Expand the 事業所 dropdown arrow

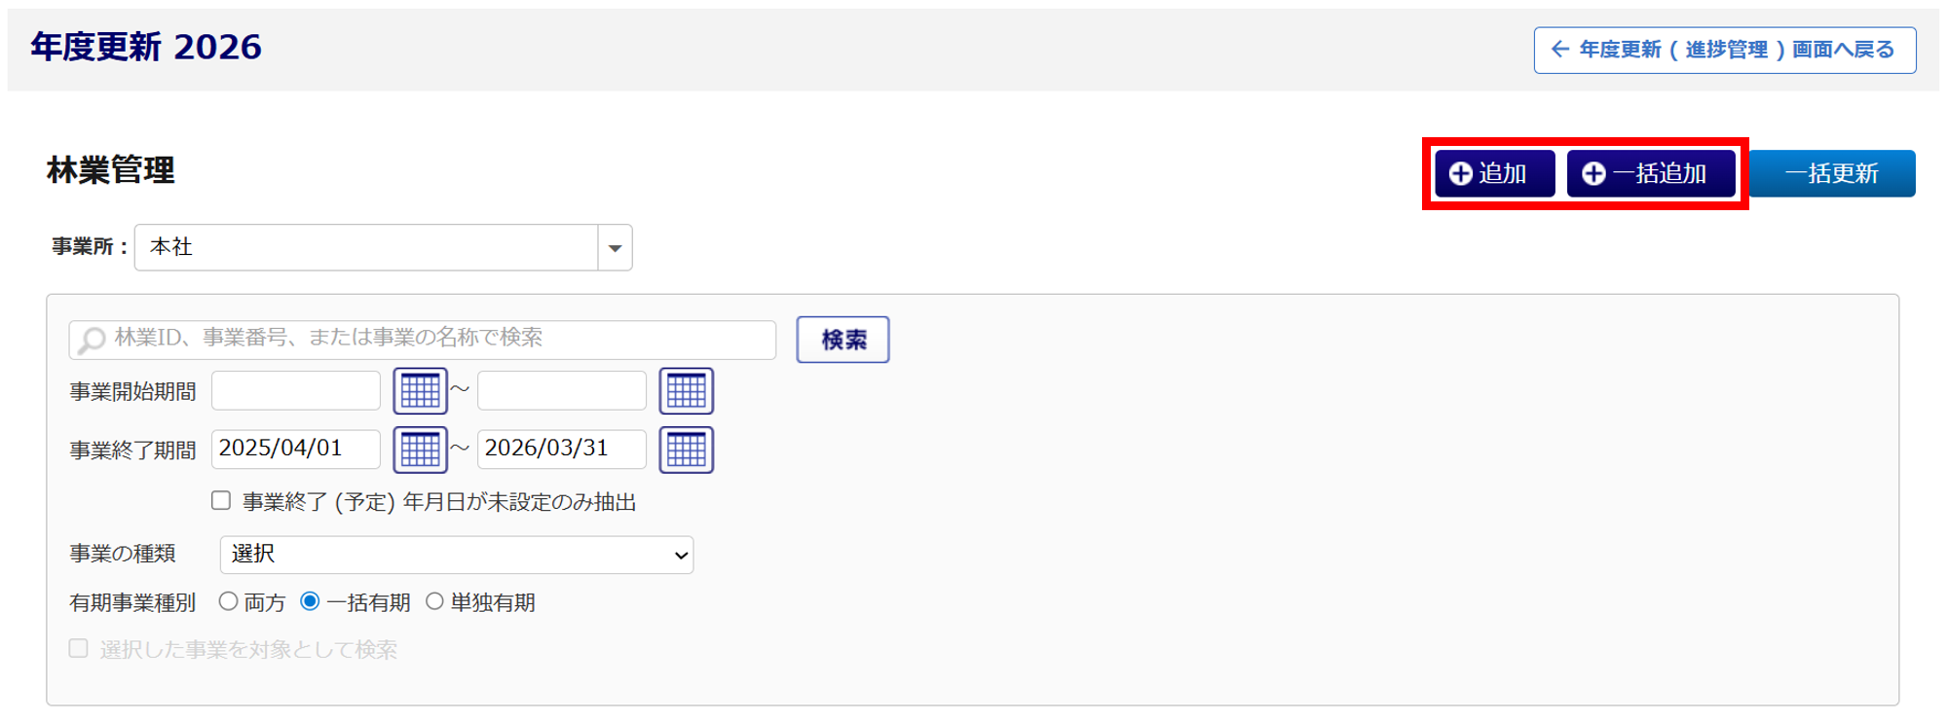(615, 248)
